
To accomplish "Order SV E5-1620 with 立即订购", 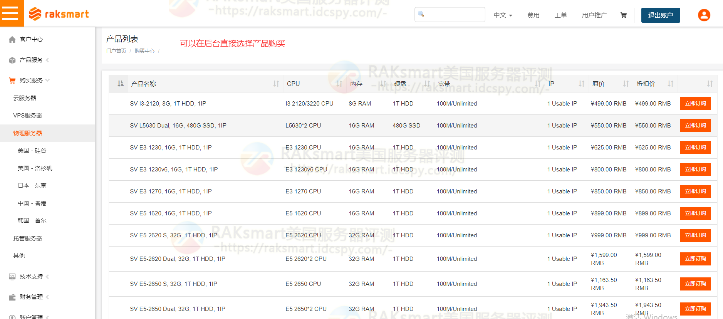I will [695, 213].
